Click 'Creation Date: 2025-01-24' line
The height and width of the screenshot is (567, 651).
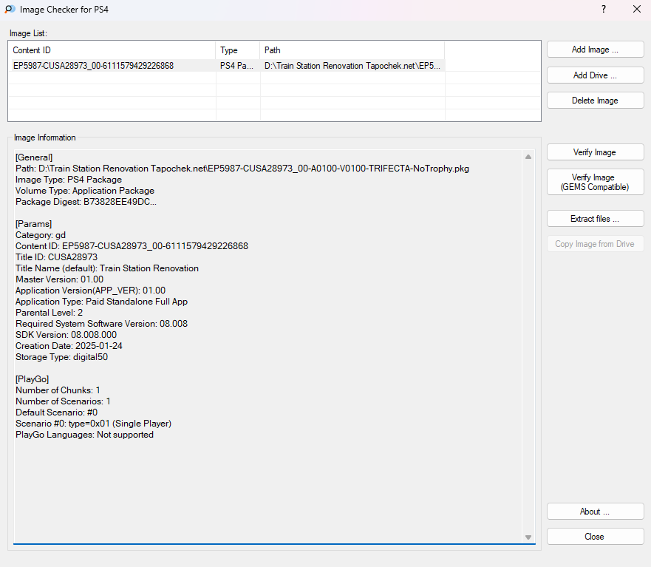(69, 346)
